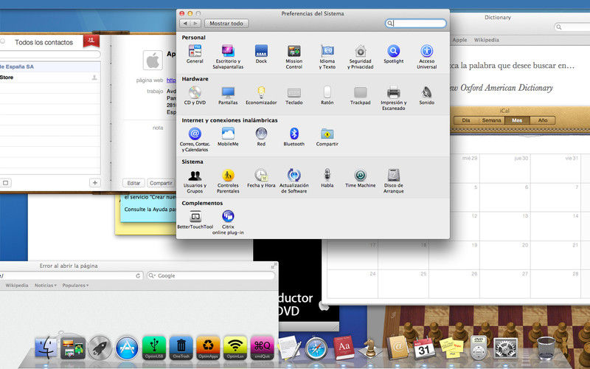Open the General preferences pane
The width and height of the screenshot is (590, 369).
click(x=195, y=54)
